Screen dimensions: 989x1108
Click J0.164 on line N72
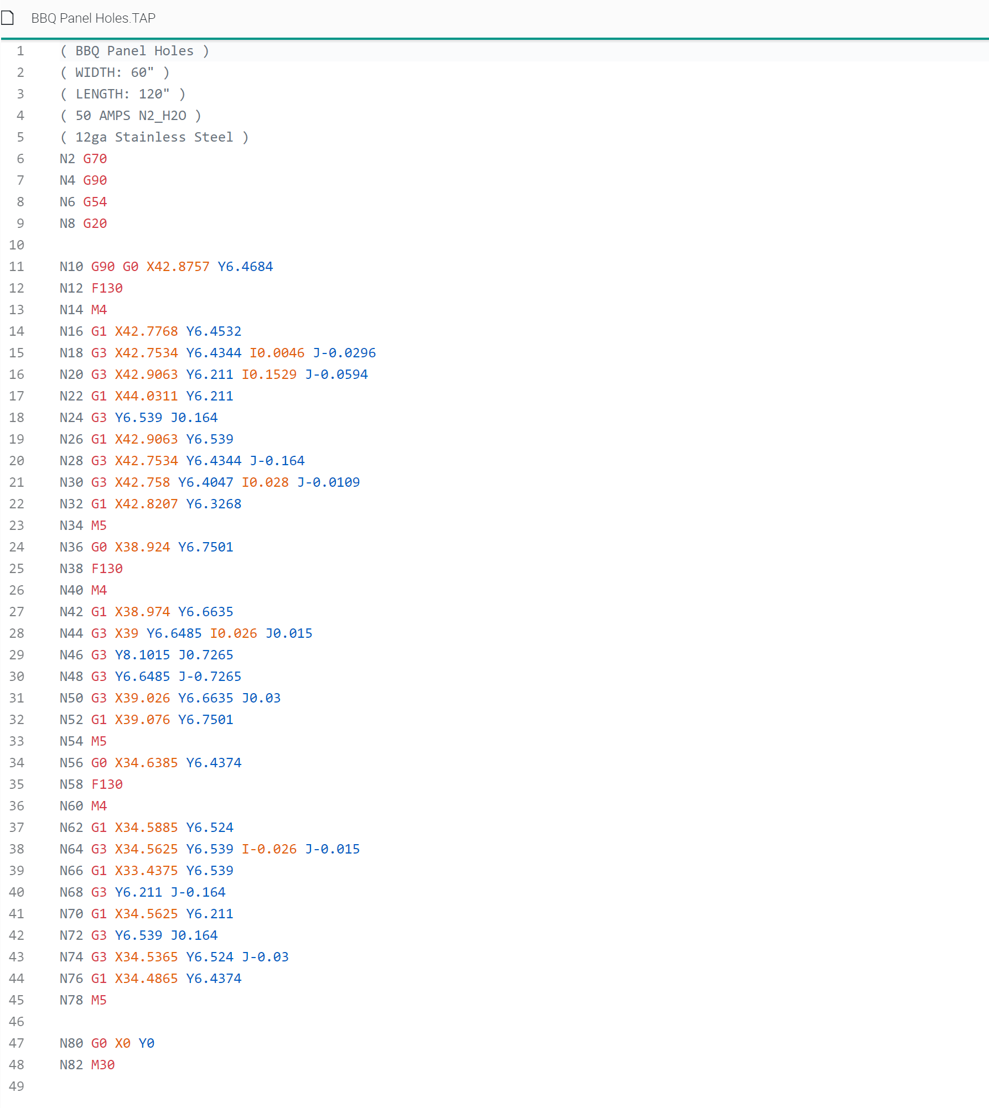[x=194, y=935]
